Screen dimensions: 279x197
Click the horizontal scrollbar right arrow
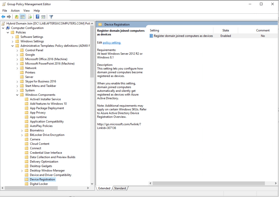pyautogui.click(x=275, y=183)
